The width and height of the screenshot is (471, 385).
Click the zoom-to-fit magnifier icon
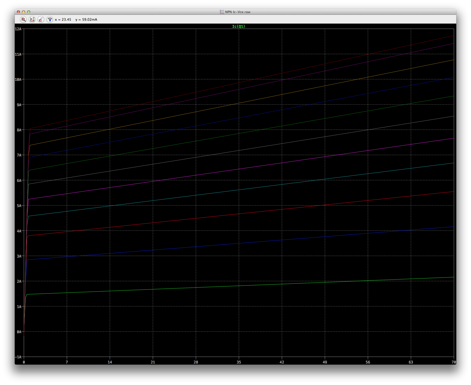pyautogui.click(x=23, y=19)
